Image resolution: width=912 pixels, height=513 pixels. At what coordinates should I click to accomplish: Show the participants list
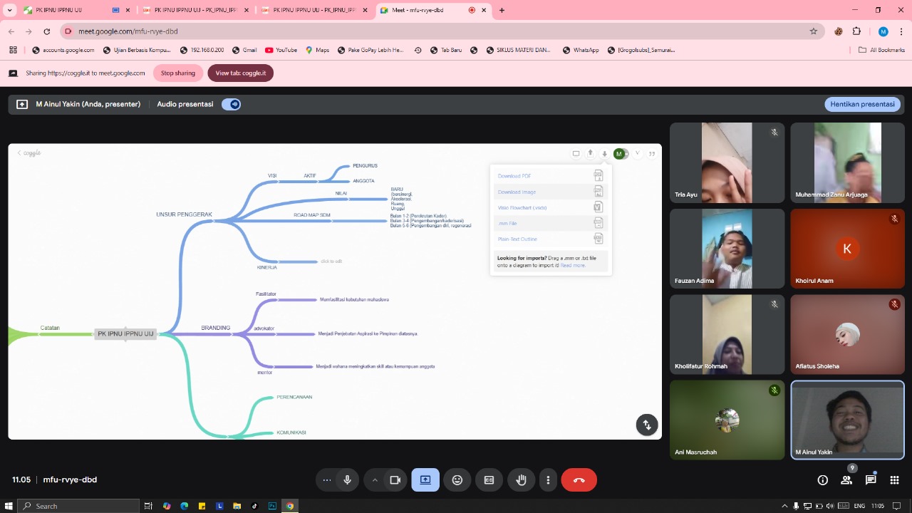point(846,480)
